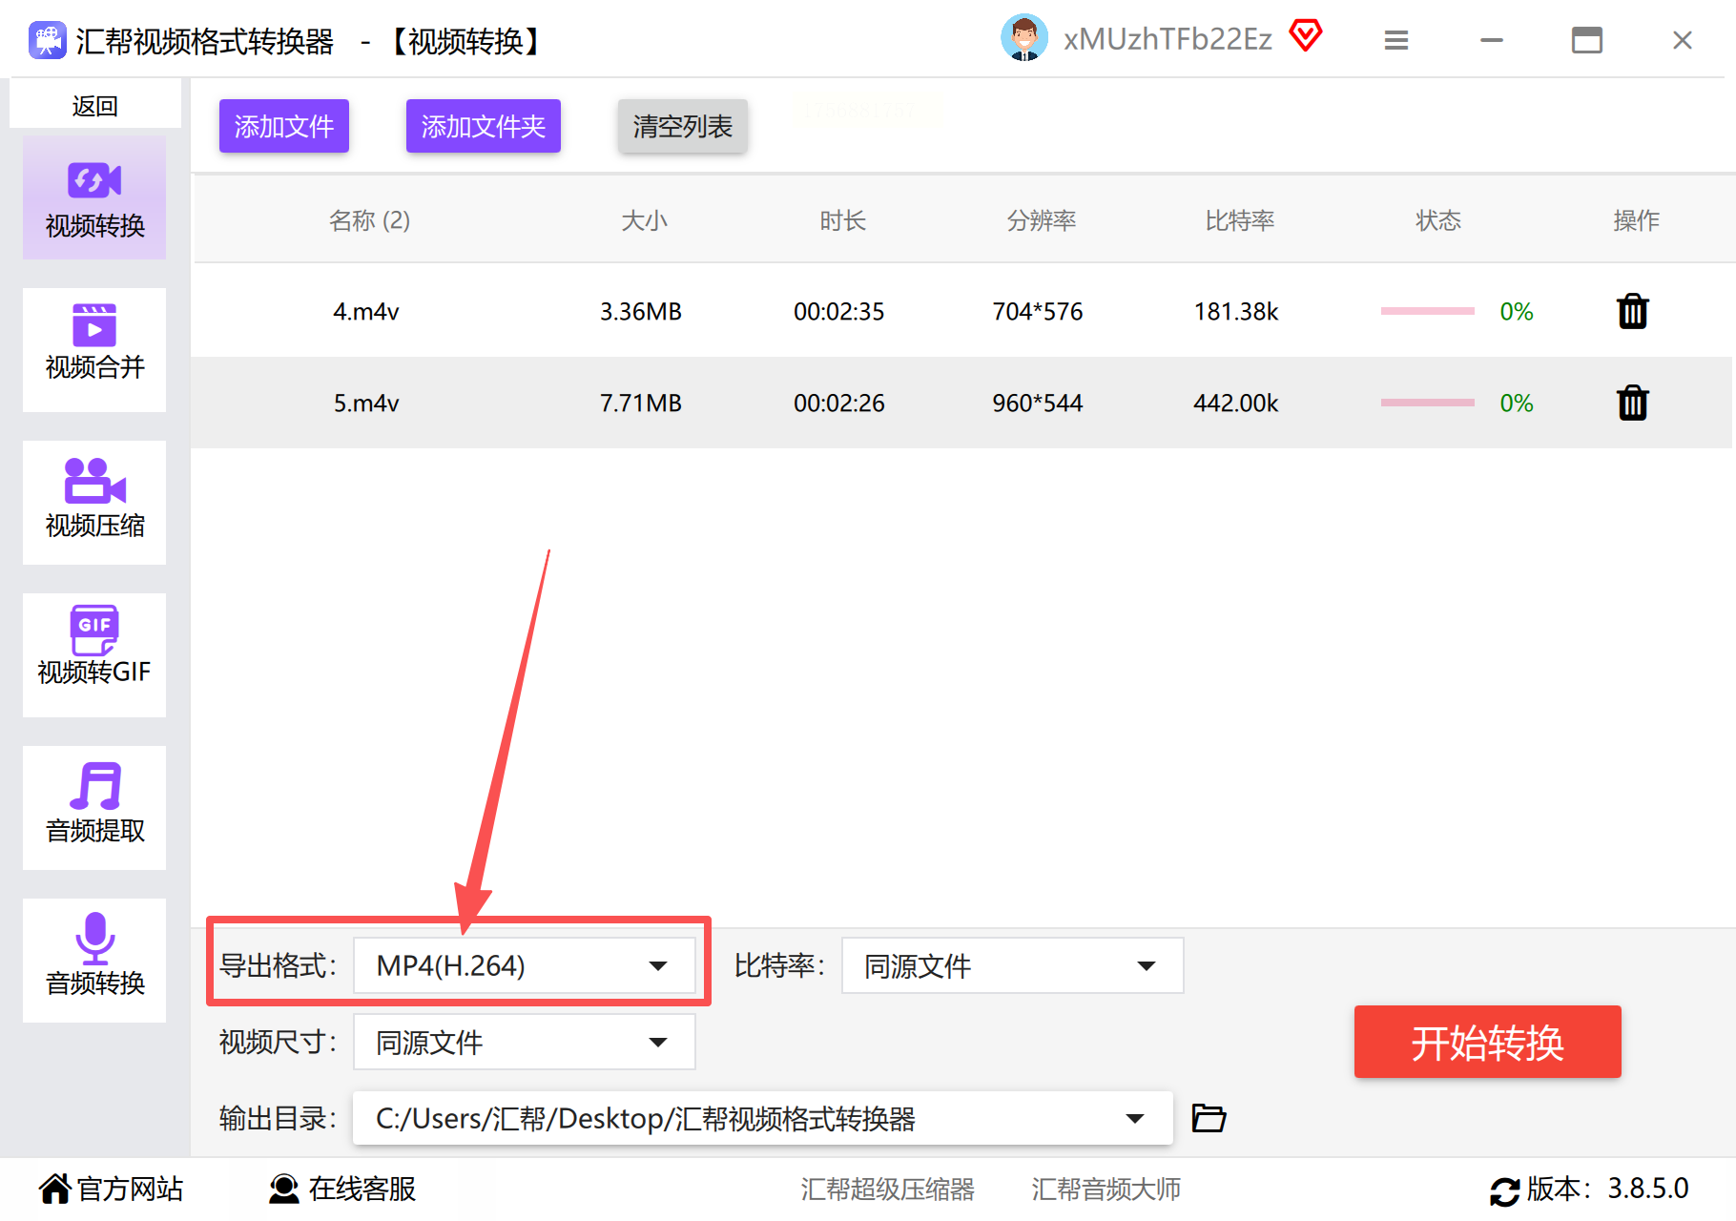Open output folder via folder icon
The height and width of the screenshot is (1221, 1736).
tap(1209, 1118)
